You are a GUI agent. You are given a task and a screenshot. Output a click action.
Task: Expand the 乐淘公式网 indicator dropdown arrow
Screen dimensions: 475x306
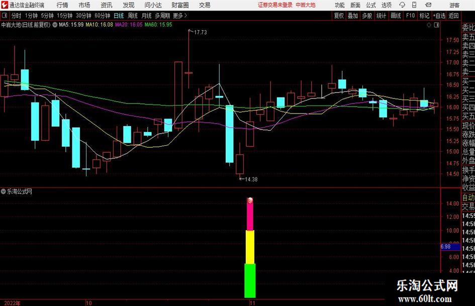4,191
